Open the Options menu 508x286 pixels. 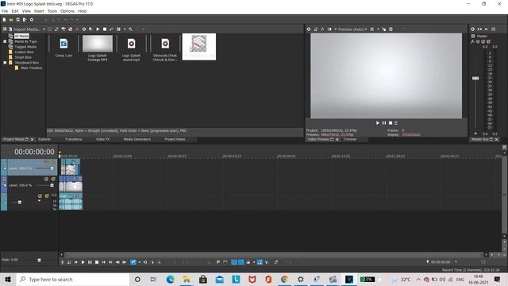[67, 11]
